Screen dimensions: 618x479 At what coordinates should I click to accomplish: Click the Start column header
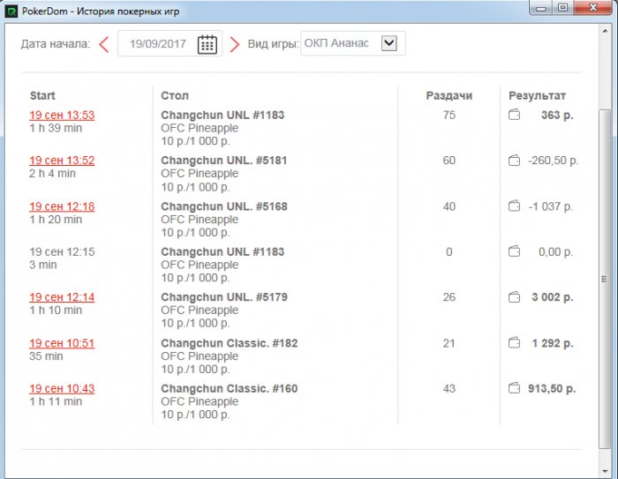click(x=42, y=96)
